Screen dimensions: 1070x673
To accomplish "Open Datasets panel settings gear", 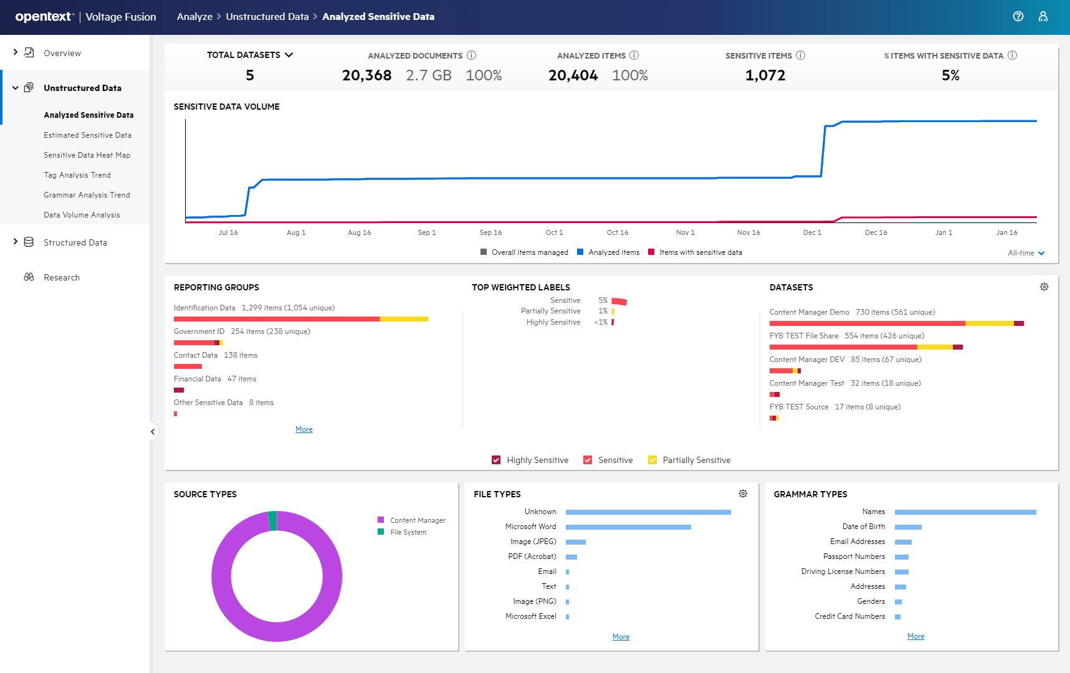I will (1044, 287).
